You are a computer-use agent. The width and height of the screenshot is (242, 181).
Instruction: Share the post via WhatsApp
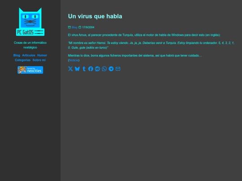point(104,69)
